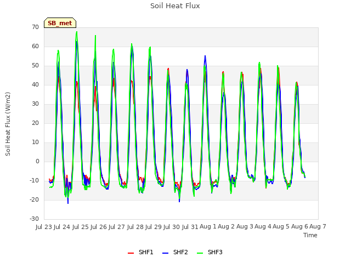Click the Aug 6 x-axis tick label
Screen dimensions: 351x263
(x=299, y=227)
